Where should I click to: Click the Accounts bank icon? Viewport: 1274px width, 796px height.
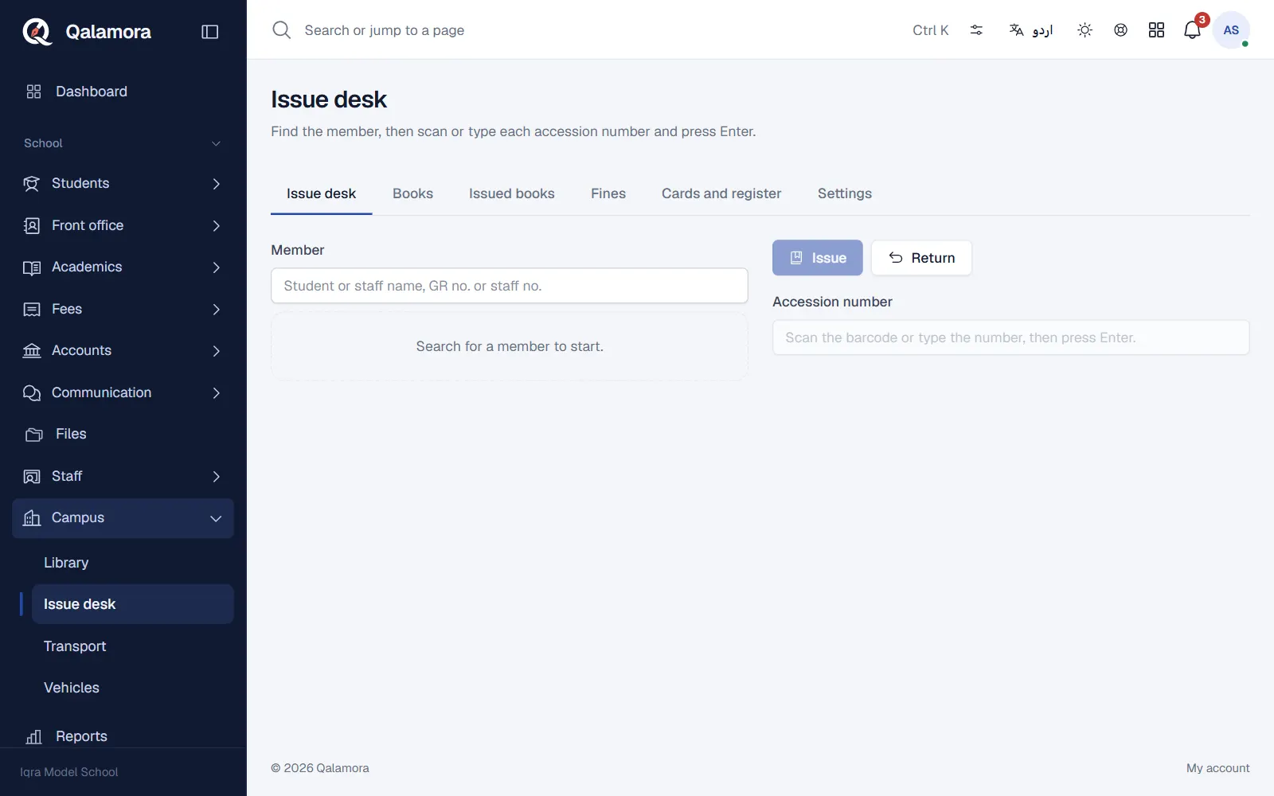(x=31, y=351)
